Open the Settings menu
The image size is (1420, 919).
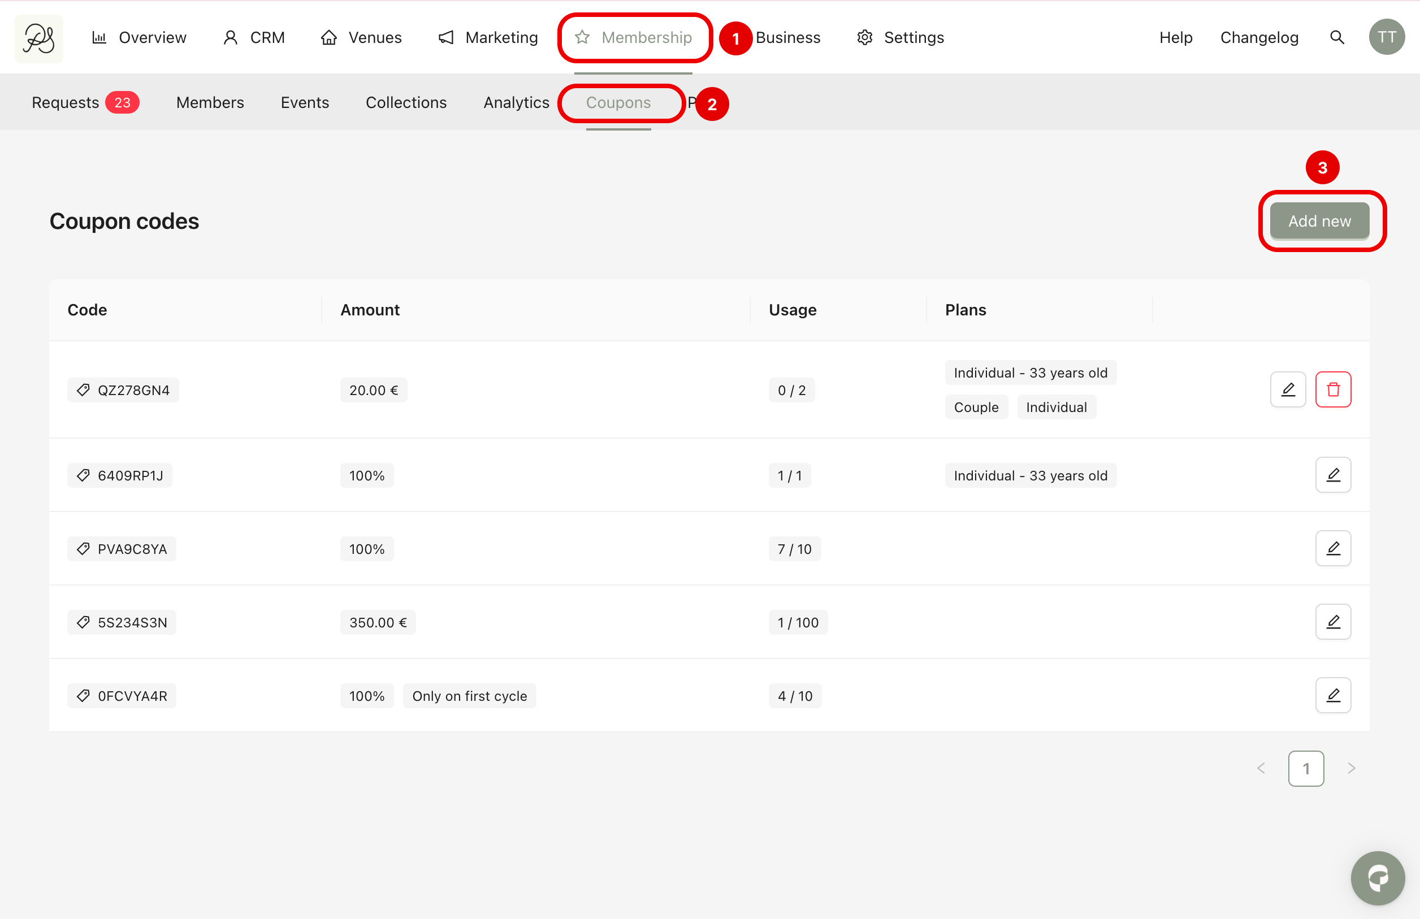(901, 37)
